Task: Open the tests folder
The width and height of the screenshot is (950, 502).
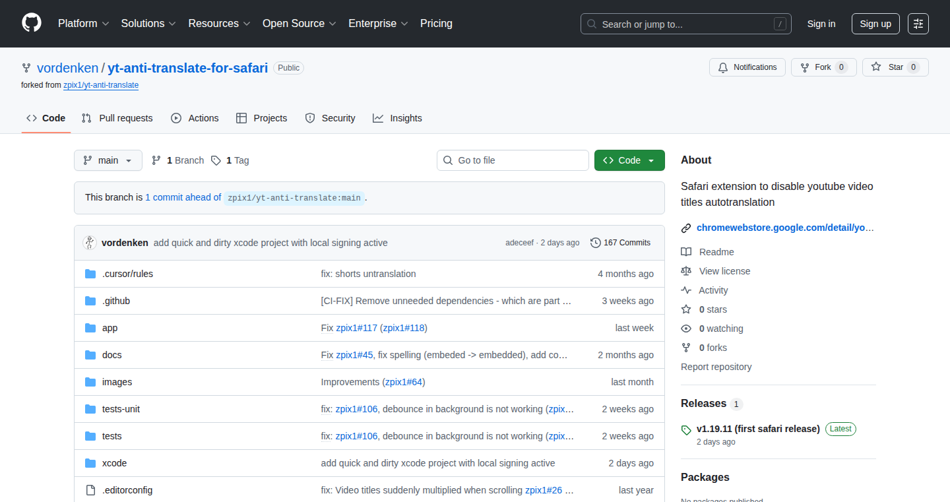Action: click(x=111, y=436)
